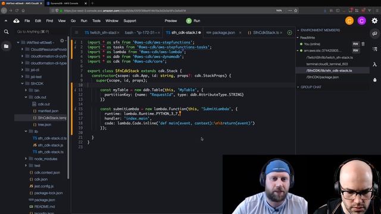The width and height of the screenshot is (381, 214).
Task: Collapse the IAMTest root folder
Action: point(18,42)
